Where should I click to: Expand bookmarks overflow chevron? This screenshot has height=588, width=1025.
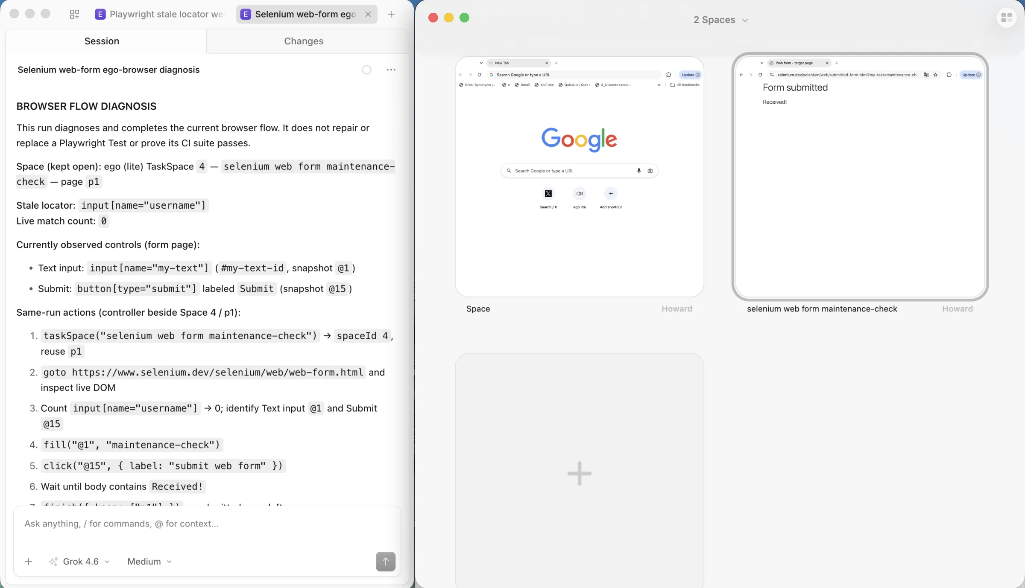point(659,85)
